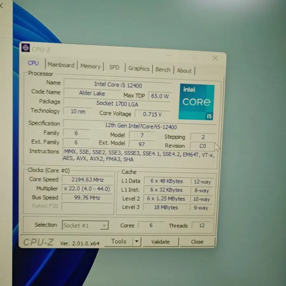Click the Bus Speed value 99.76 MHz

pos(87,198)
